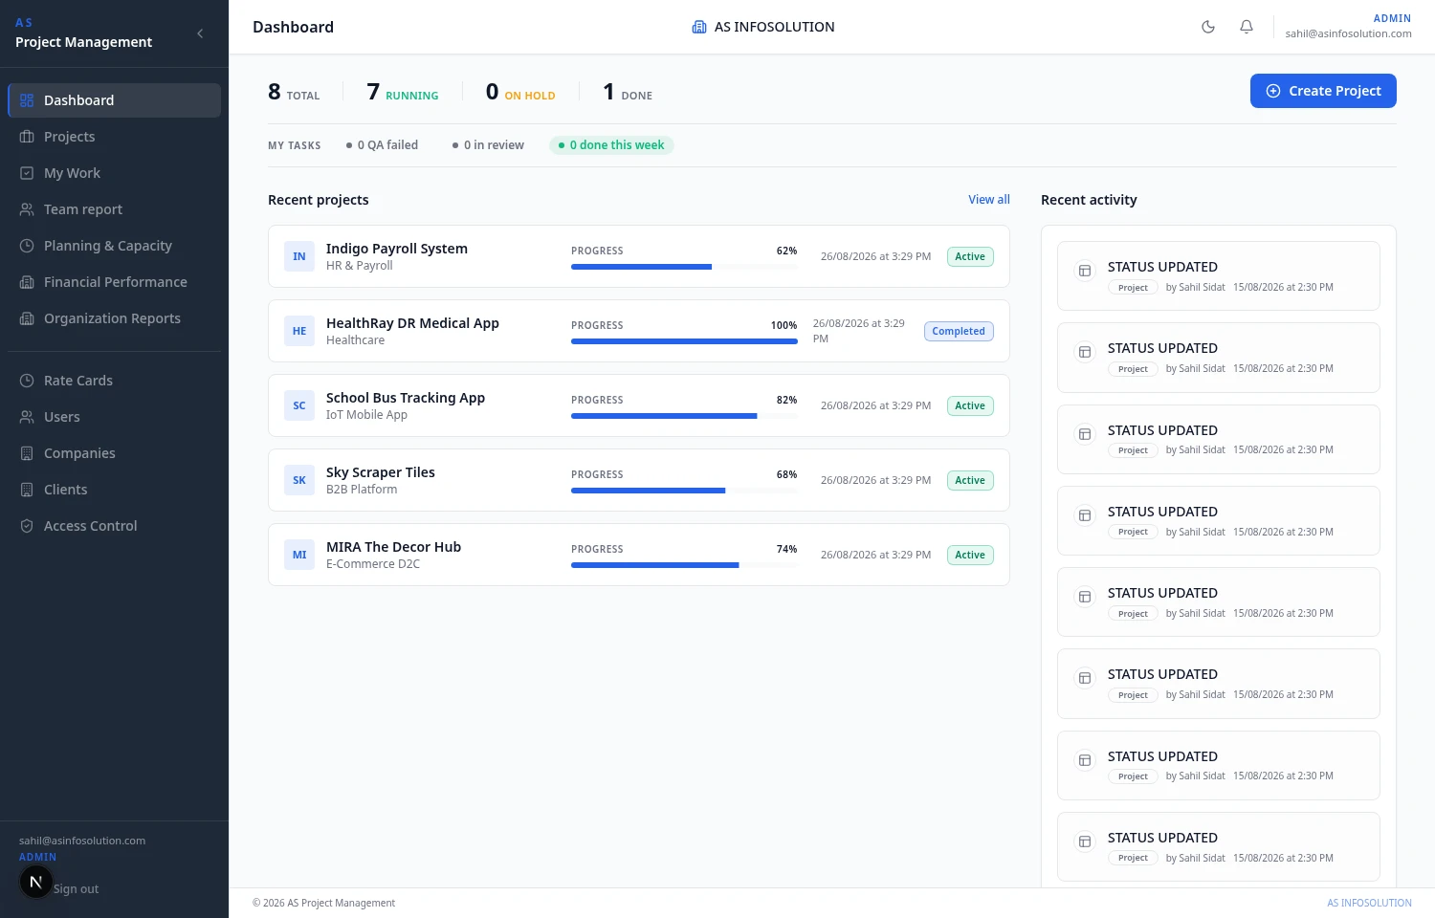Click the My Work checkbox icon
The height and width of the screenshot is (918, 1435).
tap(27, 173)
